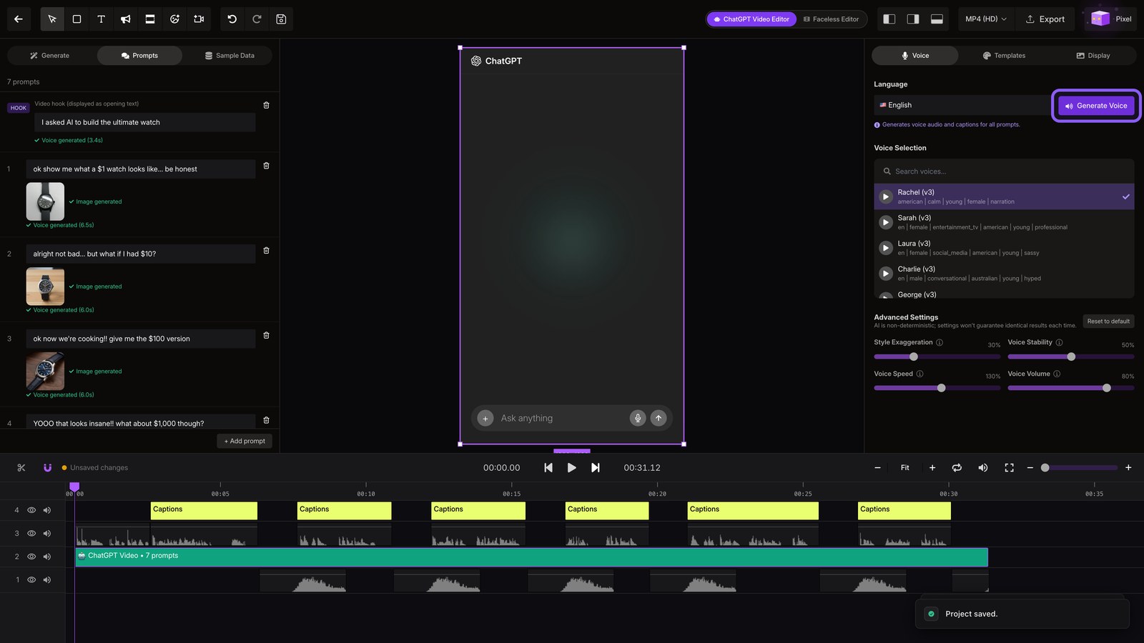The height and width of the screenshot is (643, 1144).
Task: Click the AI video camera icon
Action: point(199,19)
